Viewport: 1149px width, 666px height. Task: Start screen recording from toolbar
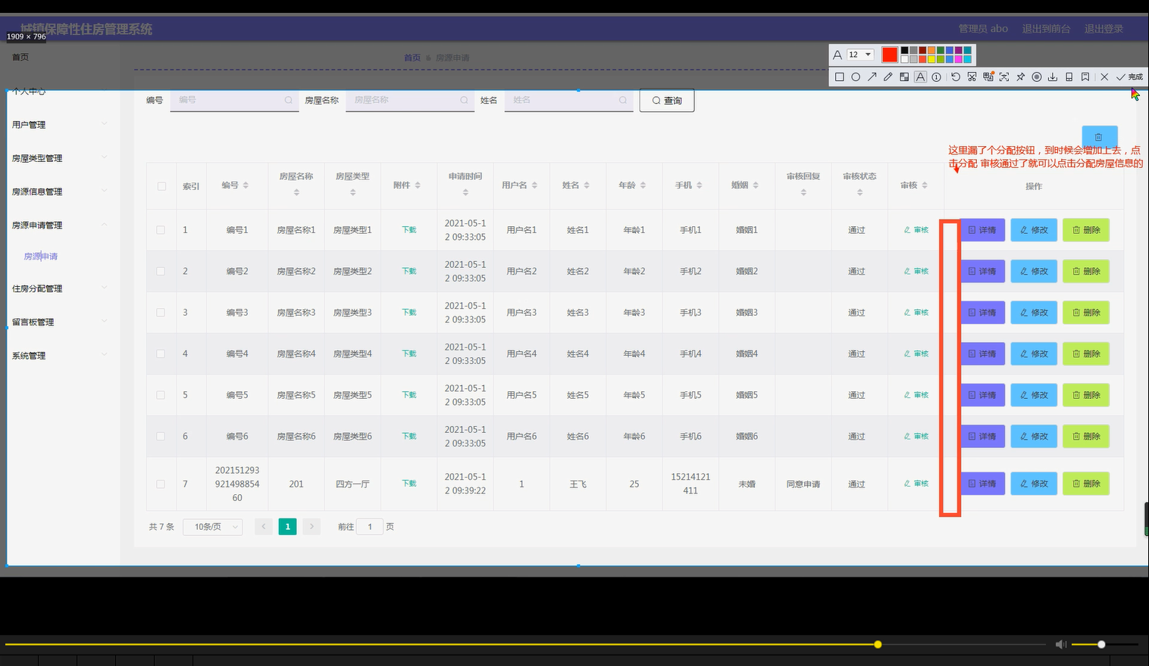tap(1037, 77)
